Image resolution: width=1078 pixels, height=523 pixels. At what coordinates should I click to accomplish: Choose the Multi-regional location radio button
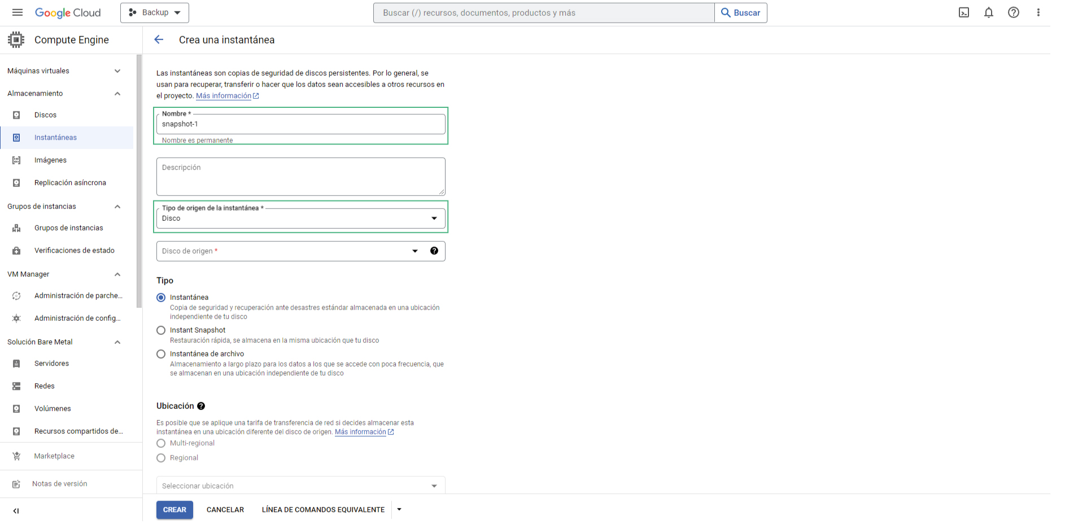pos(161,443)
